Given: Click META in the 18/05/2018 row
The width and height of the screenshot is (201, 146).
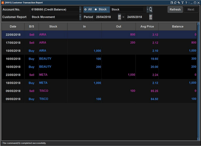Looking at the screenshot, I should (43, 83).
